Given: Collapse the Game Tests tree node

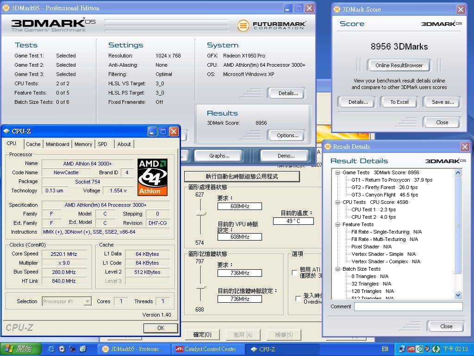Looking at the screenshot, I should pos(338,172).
